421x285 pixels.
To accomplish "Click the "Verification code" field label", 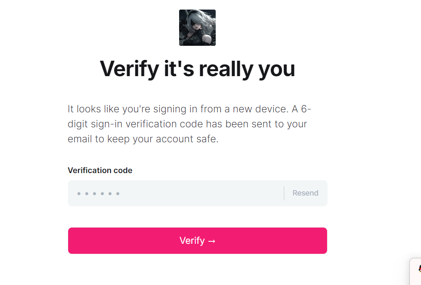I will tap(100, 170).
